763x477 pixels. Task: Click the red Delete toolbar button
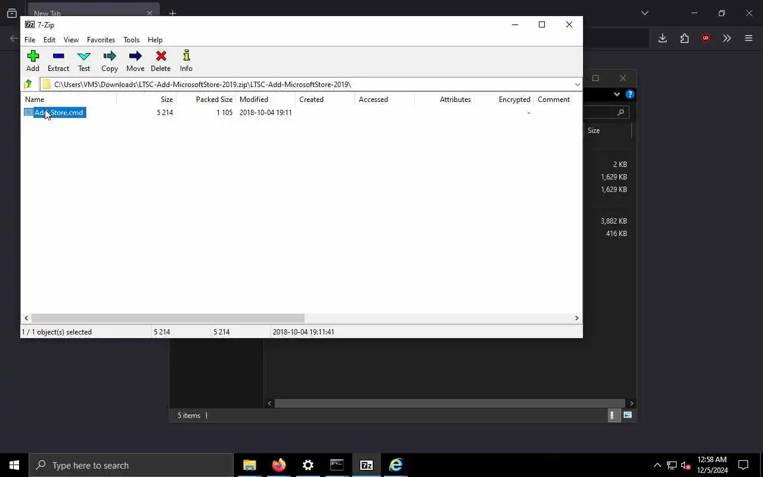click(161, 61)
